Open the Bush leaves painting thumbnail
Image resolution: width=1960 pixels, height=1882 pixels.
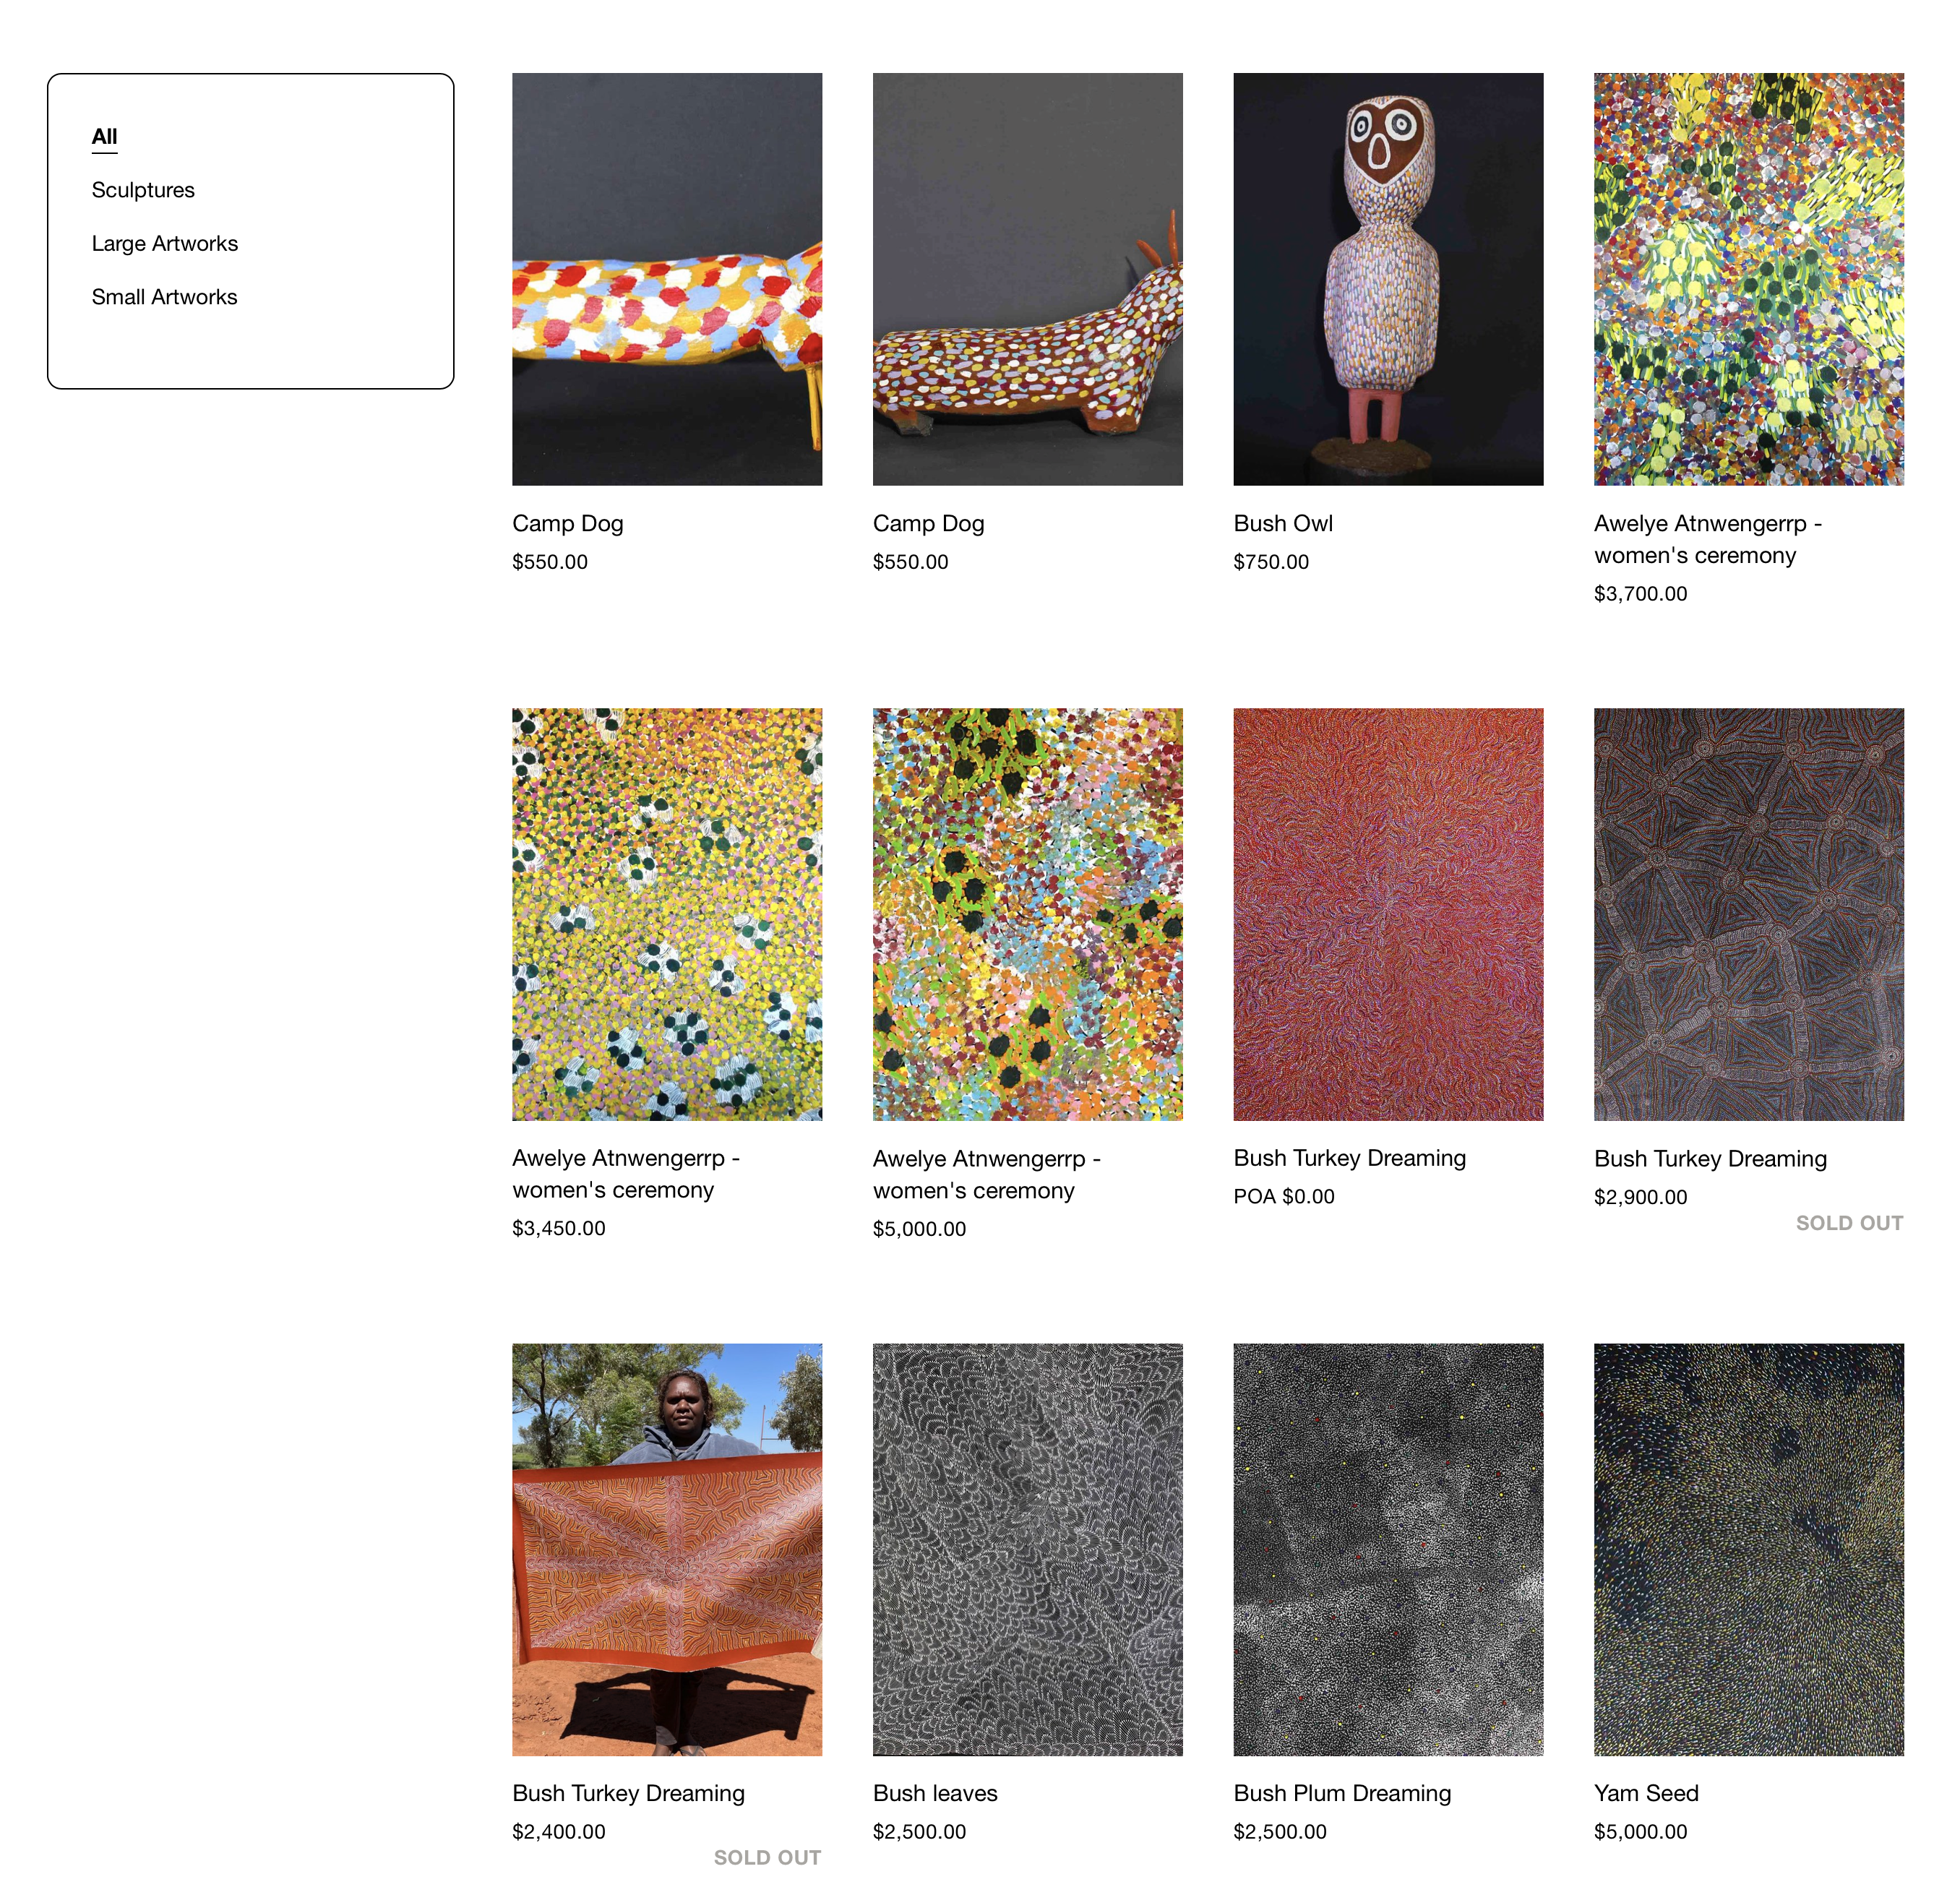click(1028, 1549)
